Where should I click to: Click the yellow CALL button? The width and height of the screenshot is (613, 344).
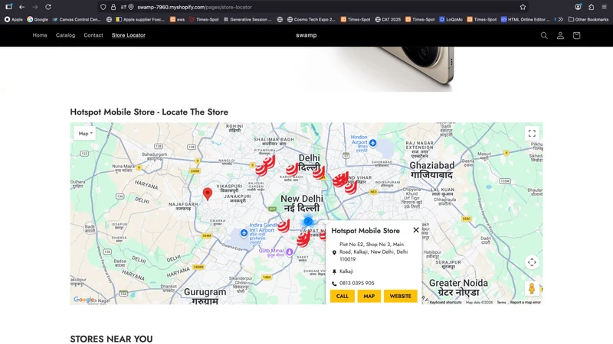tap(342, 296)
